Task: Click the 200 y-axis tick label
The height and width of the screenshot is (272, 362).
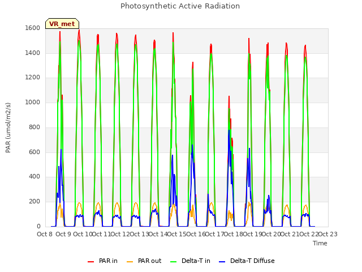Action: click(x=35, y=202)
